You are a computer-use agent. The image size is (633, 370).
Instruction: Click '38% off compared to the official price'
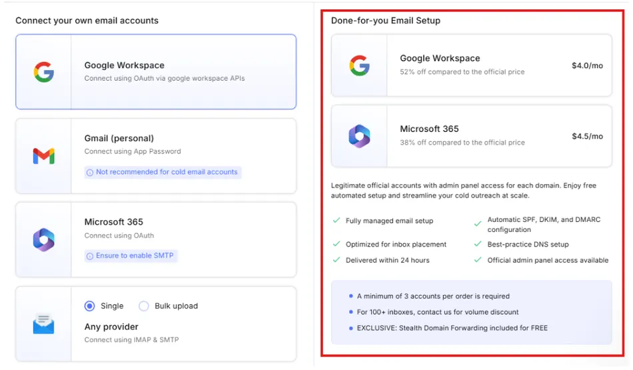pos(462,143)
